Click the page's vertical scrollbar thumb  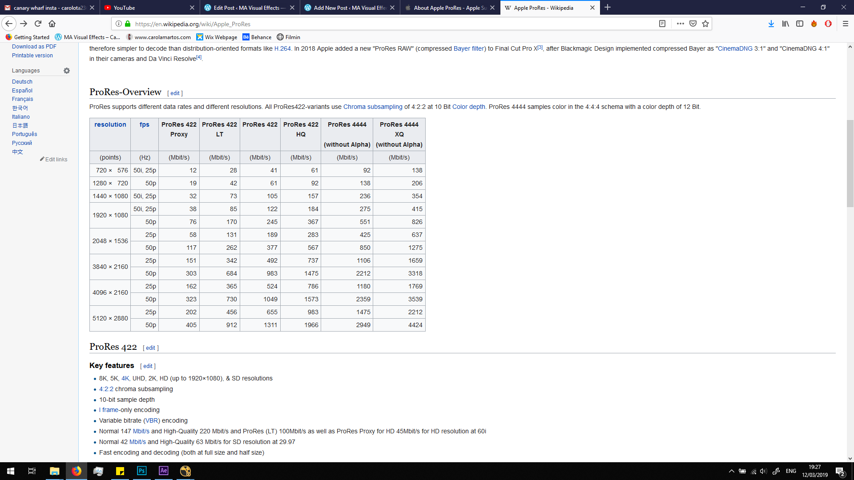pos(850,164)
